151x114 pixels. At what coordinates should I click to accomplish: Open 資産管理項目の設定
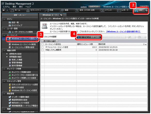coord(19,100)
